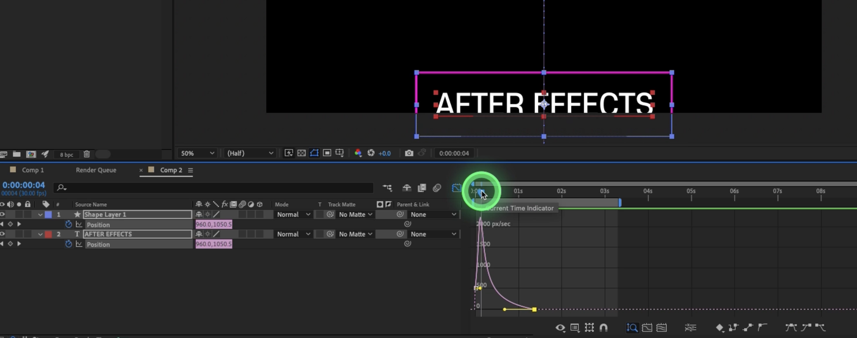Click the viewer preview time 0:00:00:04
The width and height of the screenshot is (857, 338).
[454, 153]
